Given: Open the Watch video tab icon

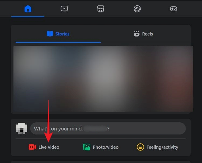Looking at the screenshot, I should (64, 9).
